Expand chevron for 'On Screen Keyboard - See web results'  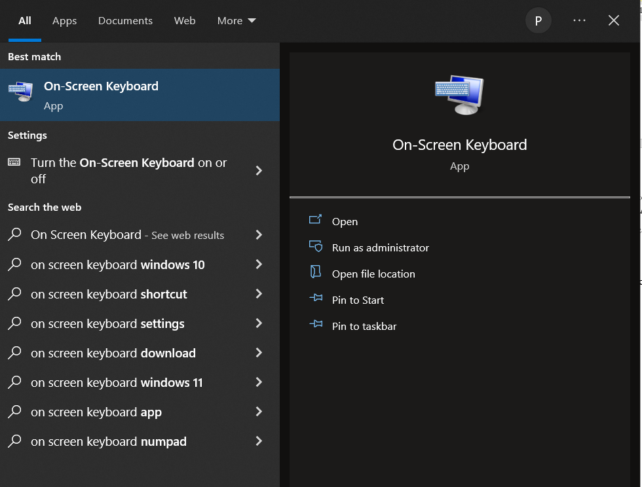(x=259, y=234)
